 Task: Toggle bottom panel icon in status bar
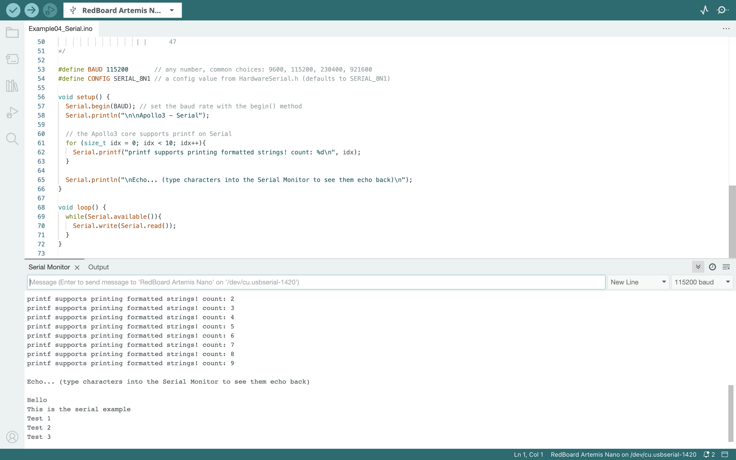click(x=725, y=454)
